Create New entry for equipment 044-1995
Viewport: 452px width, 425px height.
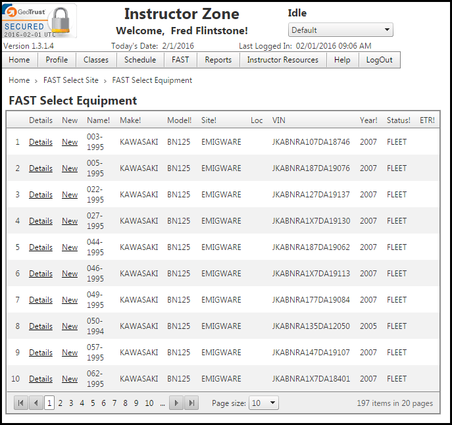click(x=70, y=247)
